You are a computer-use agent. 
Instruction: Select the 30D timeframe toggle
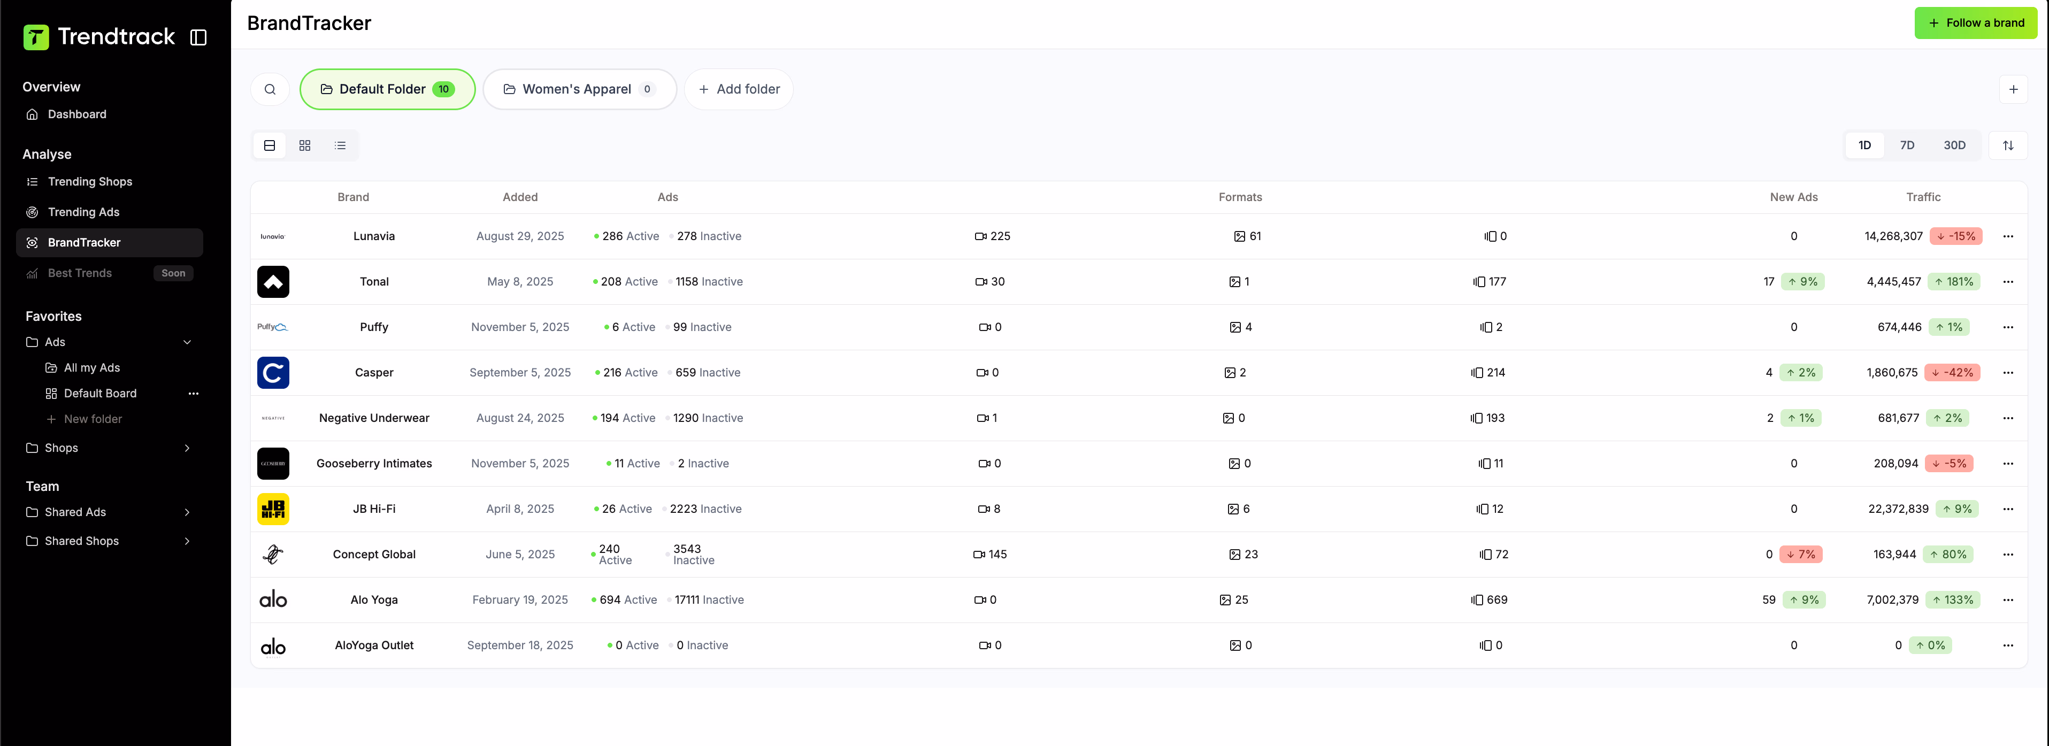[x=1954, y=145]
